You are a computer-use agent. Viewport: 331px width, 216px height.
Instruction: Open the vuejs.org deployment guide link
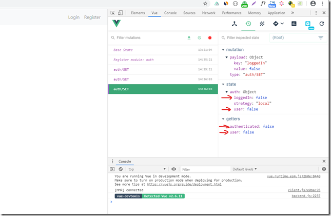(184, 184)
